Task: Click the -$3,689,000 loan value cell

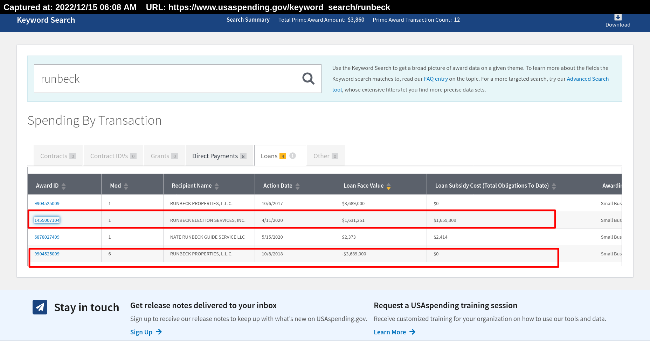Action: tap(354, 254)
